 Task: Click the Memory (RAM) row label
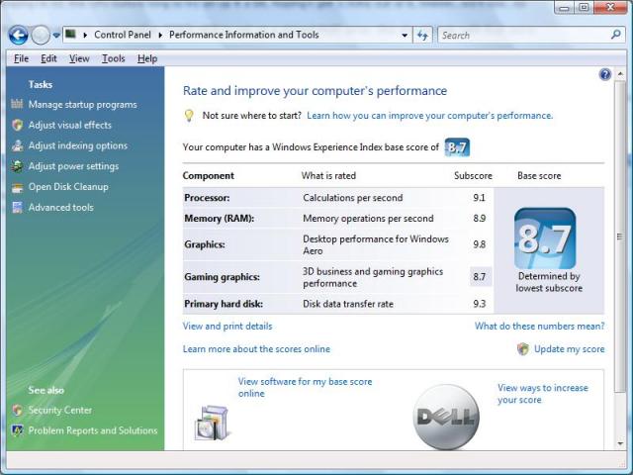tap(220, 219)
